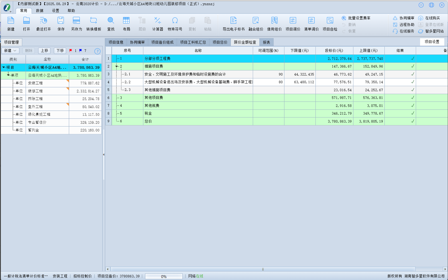Viewport: 448px width, 280px height.
Task: Collapse the 措施项目费 tree node
Action: tap(117, 66)
